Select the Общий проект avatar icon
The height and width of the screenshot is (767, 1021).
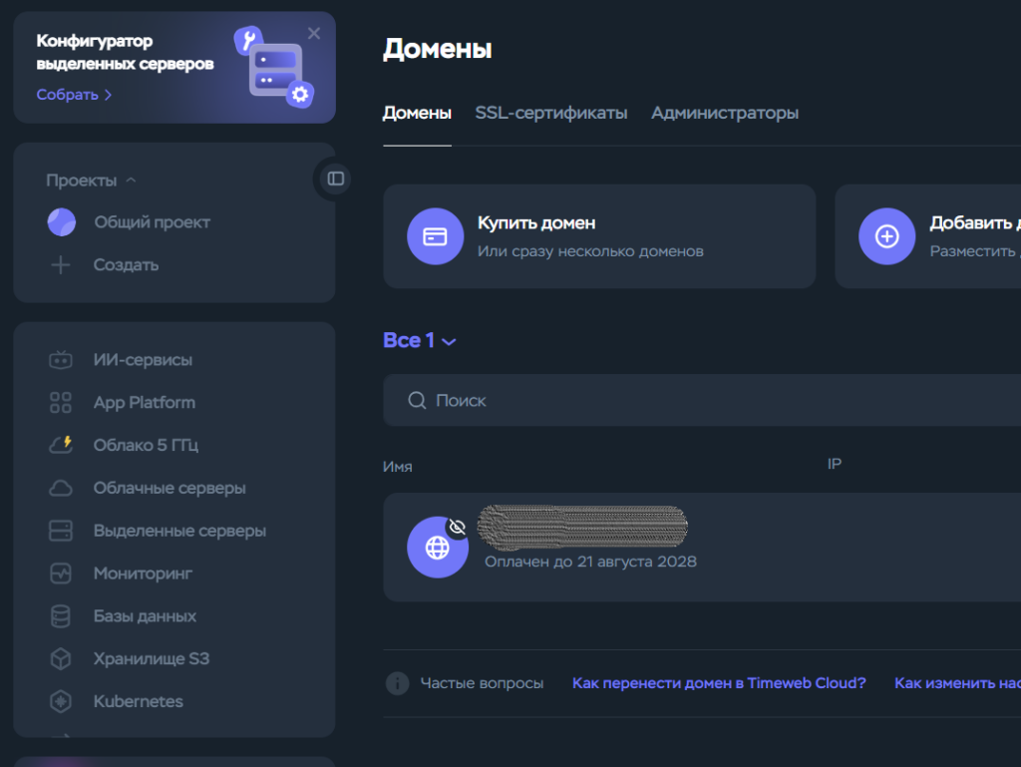click(x=62, y=222)
